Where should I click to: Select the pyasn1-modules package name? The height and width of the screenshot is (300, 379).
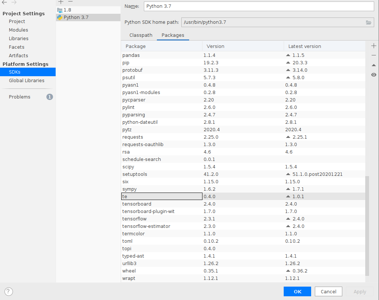[141, 93]
